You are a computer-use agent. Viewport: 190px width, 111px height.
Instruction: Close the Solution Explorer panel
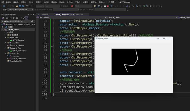(x=33, y=14)
